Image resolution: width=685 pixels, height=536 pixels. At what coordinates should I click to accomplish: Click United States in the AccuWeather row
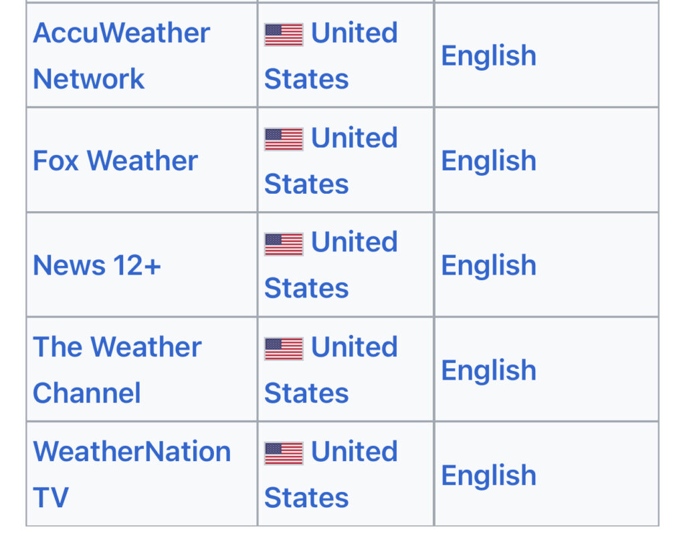(x=330, y=56)
